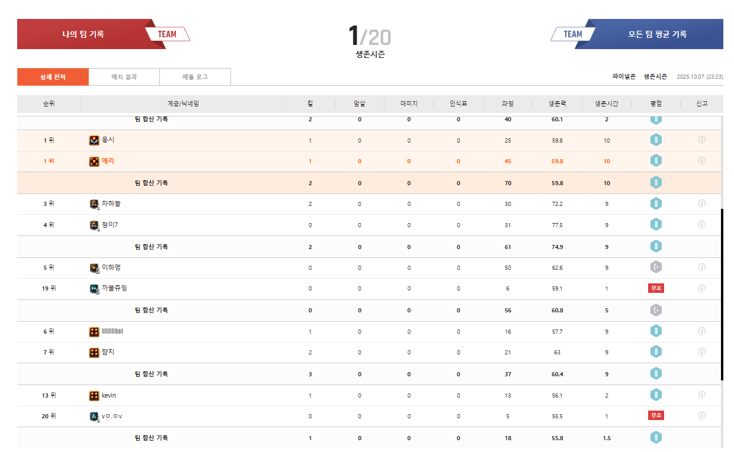Click the rank emblem next to kevin
Image resolution: width=734 pixels, height=452 pixels.
click(94, 395)
